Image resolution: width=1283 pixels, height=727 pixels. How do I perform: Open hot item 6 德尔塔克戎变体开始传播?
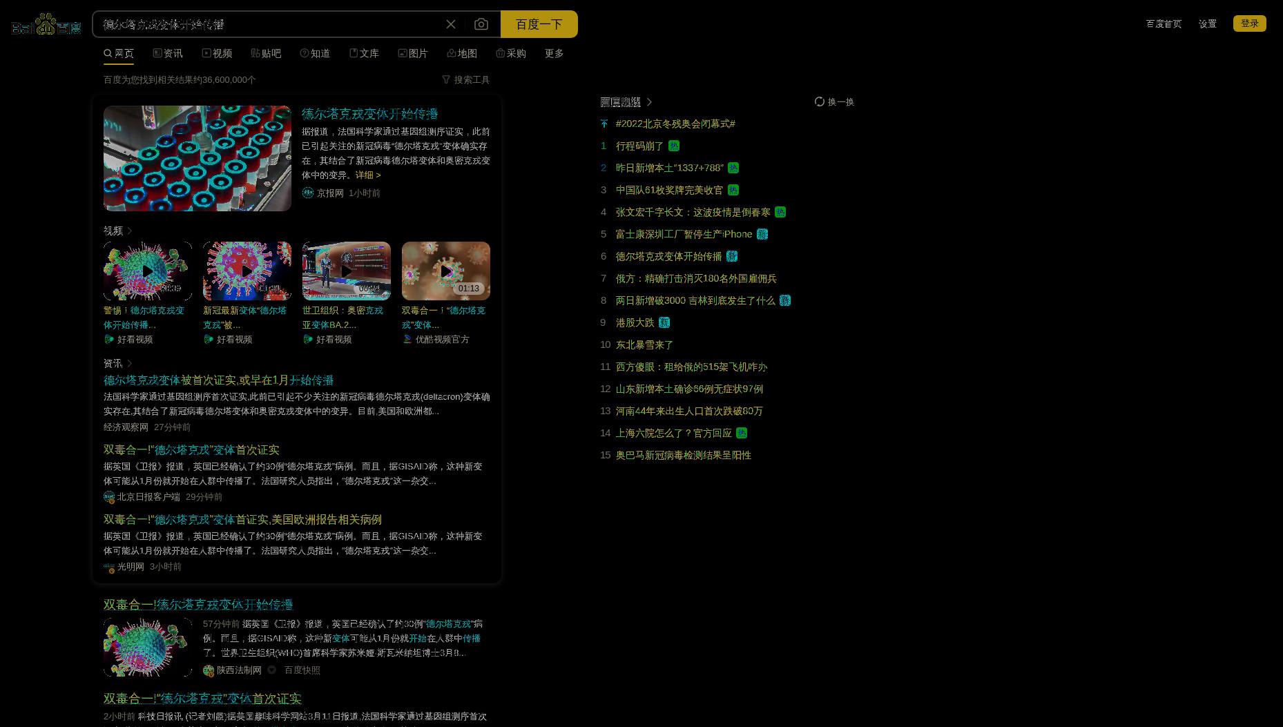668,256
